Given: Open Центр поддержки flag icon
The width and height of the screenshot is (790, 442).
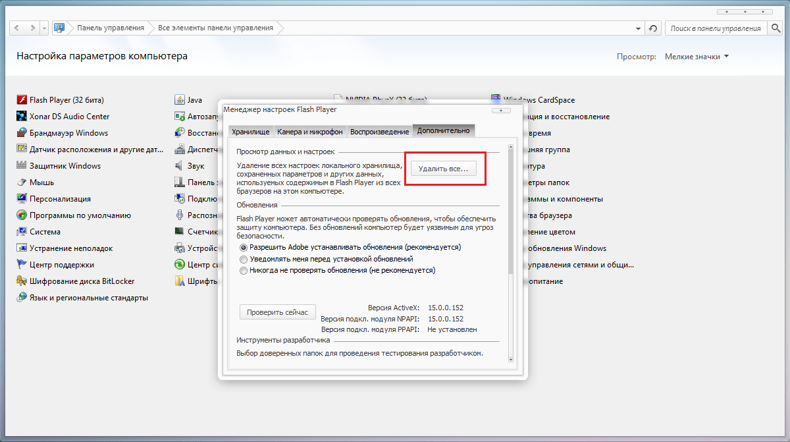Looking at the screenshot, I should 22,265.
